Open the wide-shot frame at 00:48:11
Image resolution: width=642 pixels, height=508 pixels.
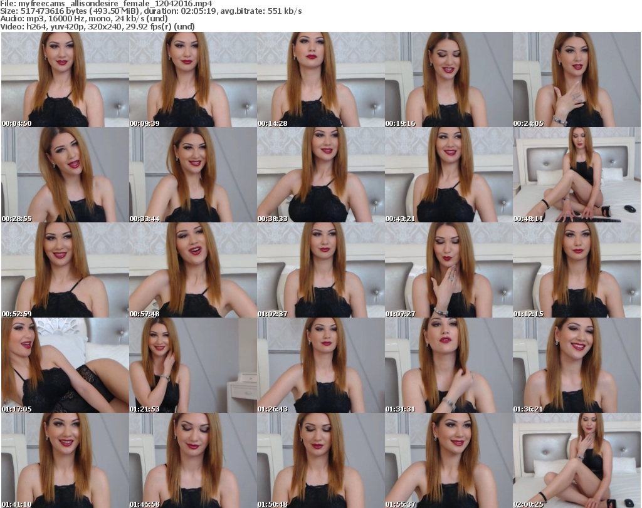[x=577, y=175]
